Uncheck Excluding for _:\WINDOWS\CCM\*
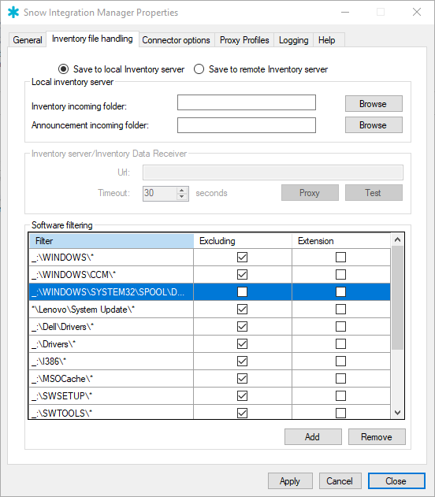435x497 pixels. point(242,274)
